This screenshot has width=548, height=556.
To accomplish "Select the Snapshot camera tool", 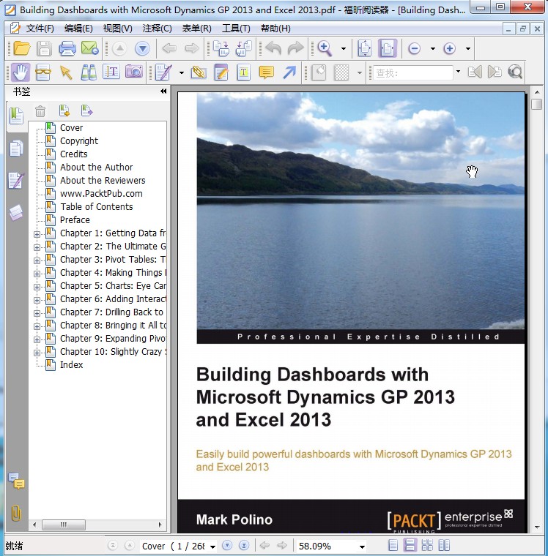I will tap(134, 72).
